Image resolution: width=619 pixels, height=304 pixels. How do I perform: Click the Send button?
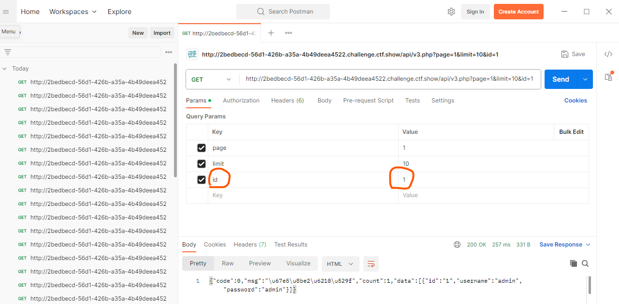coord(561,79)
